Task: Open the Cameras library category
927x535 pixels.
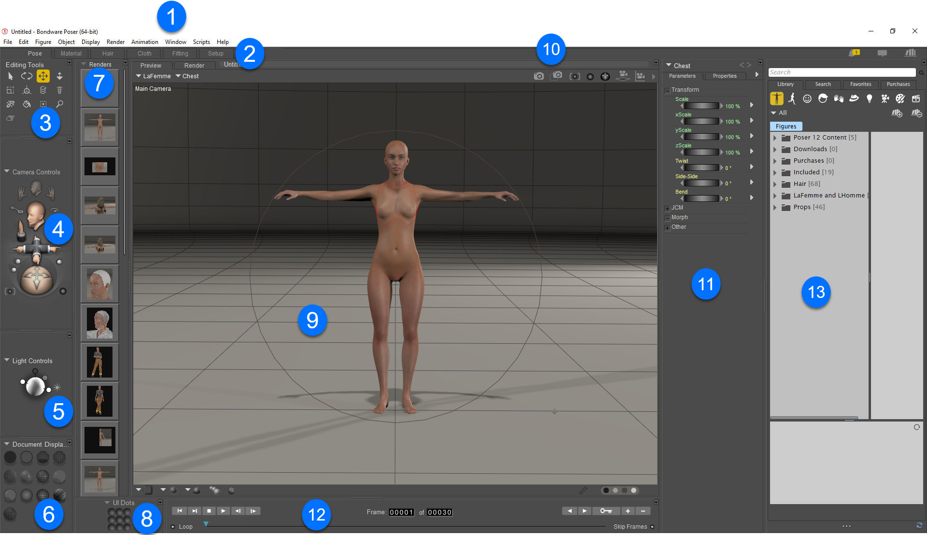Action: point(885,99)
